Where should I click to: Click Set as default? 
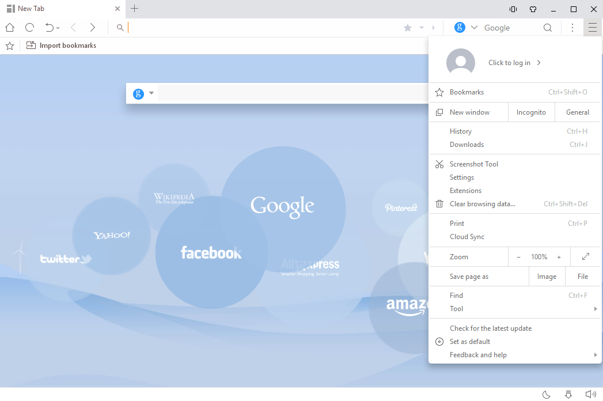click(x=514, y=342)
